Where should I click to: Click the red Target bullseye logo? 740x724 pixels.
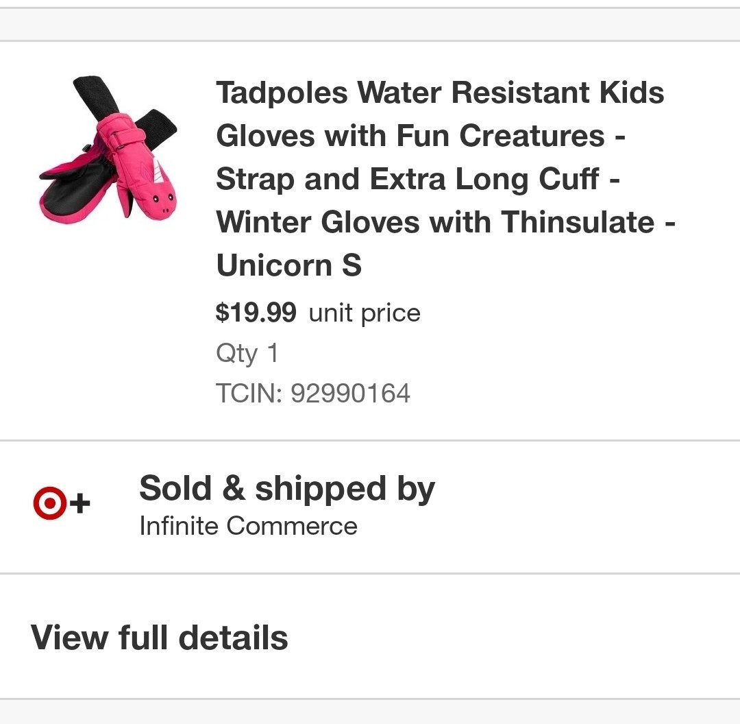point(49,504)
